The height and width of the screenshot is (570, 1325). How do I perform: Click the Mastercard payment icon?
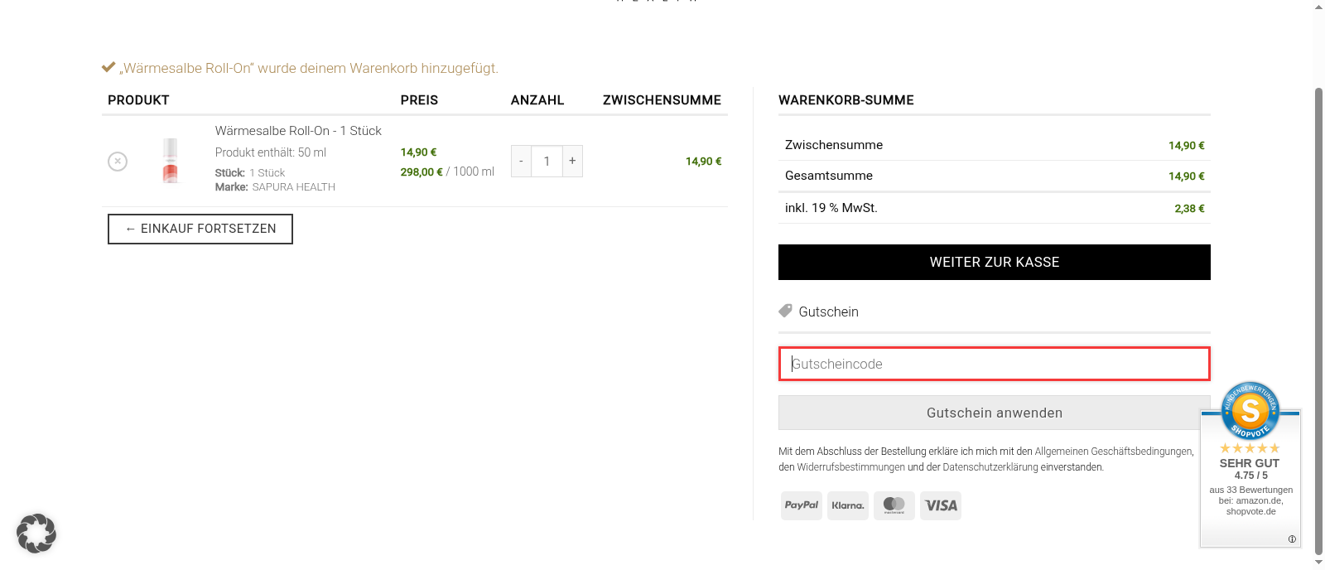click(x=894, y=505)
